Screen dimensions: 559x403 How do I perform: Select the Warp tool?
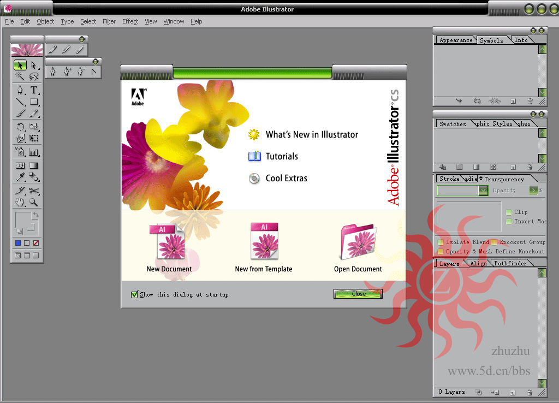pos(20,138)
